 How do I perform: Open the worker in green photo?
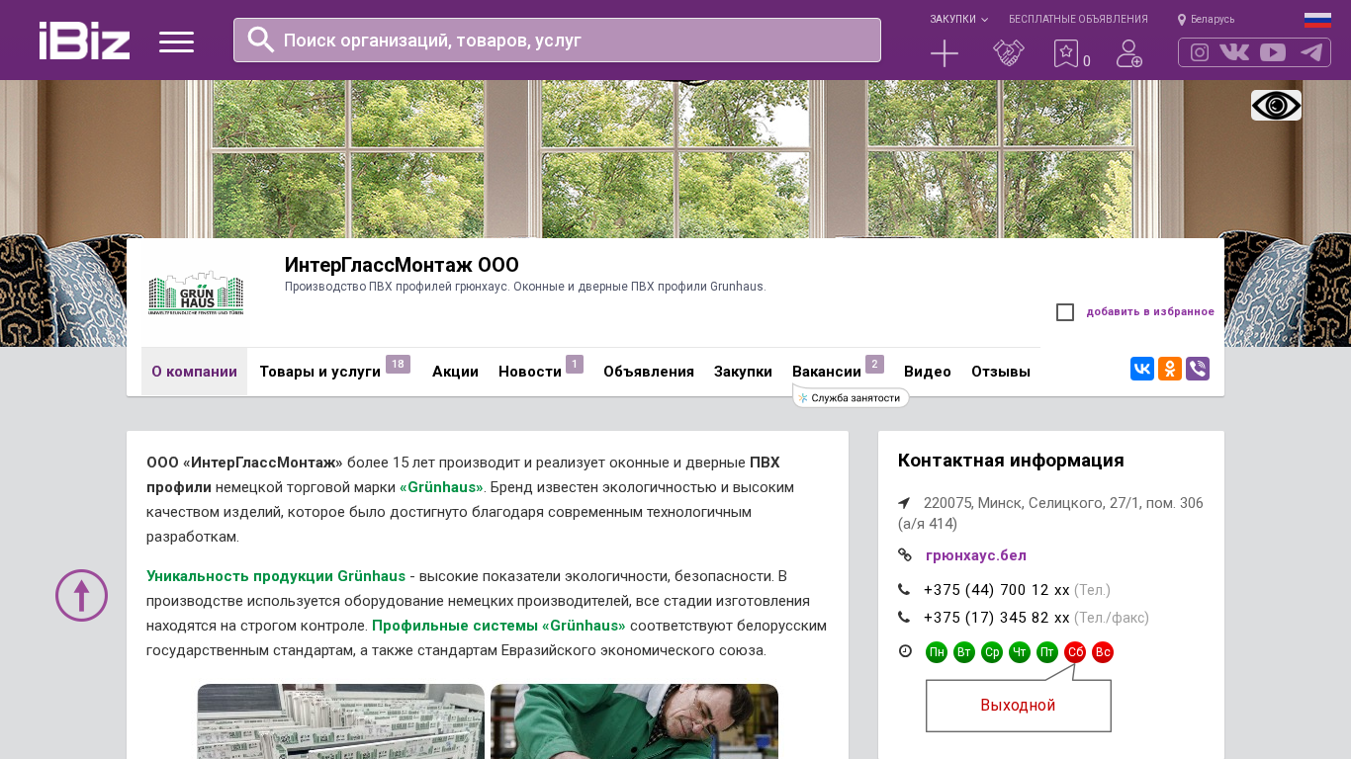pyautogui.click(x=634, y=721)
